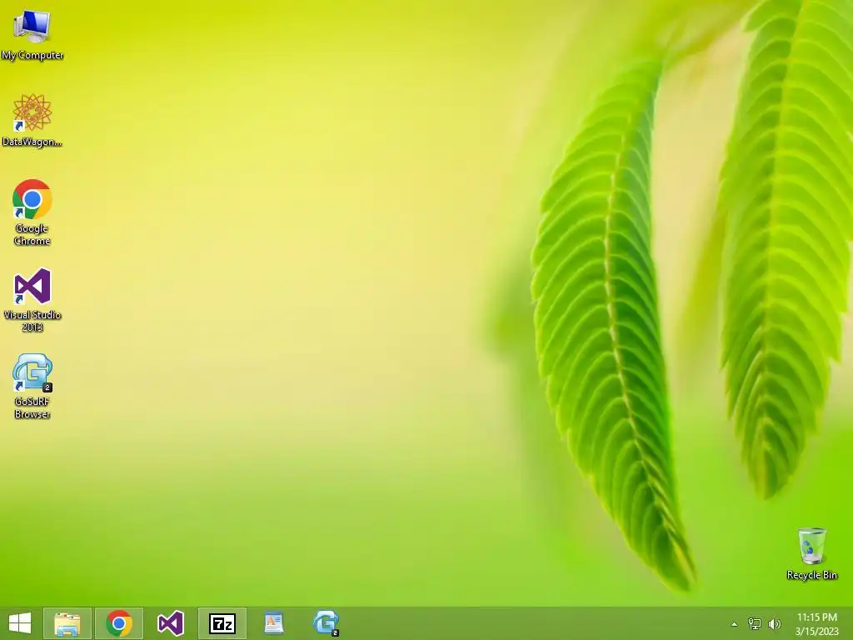Click the "GoSURF Browser" label text

pos(32,407)
